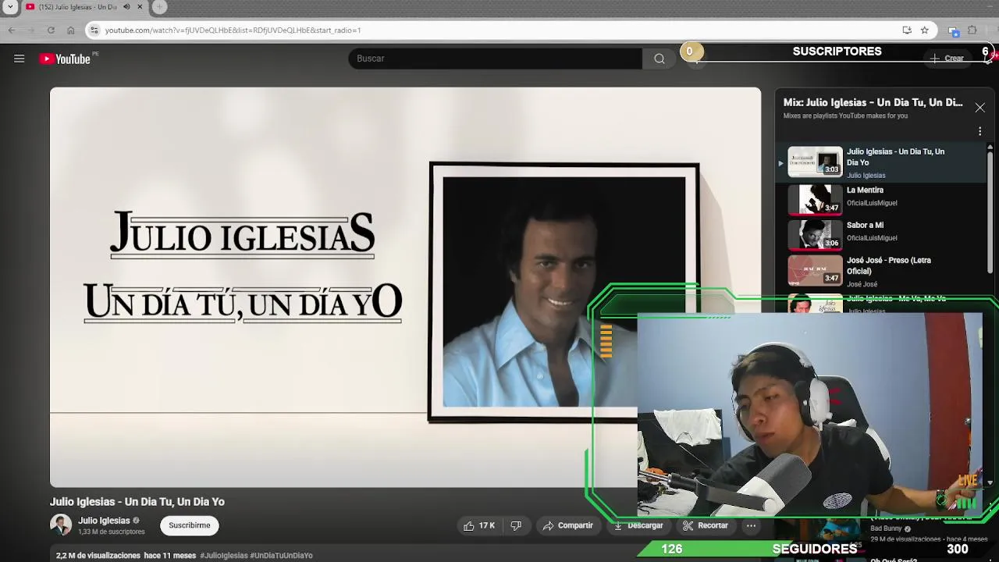Open a new browser tab

click(x=159, y=7)
